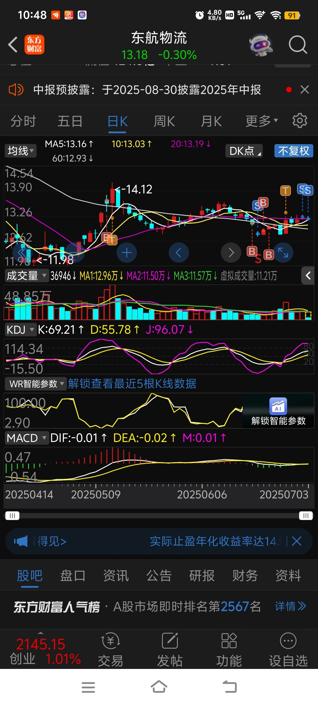Tap the AI 解锁智能参数 icon
The height and width of the screenshot is (706, 318).
pos(278,406)
